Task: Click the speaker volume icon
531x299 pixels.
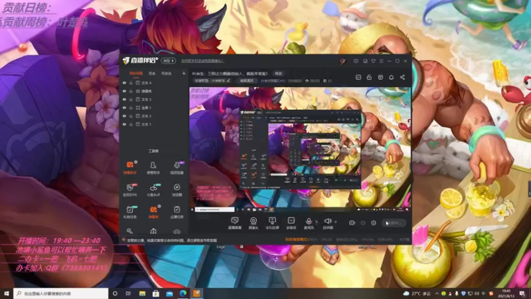Action: pos(327,221)
